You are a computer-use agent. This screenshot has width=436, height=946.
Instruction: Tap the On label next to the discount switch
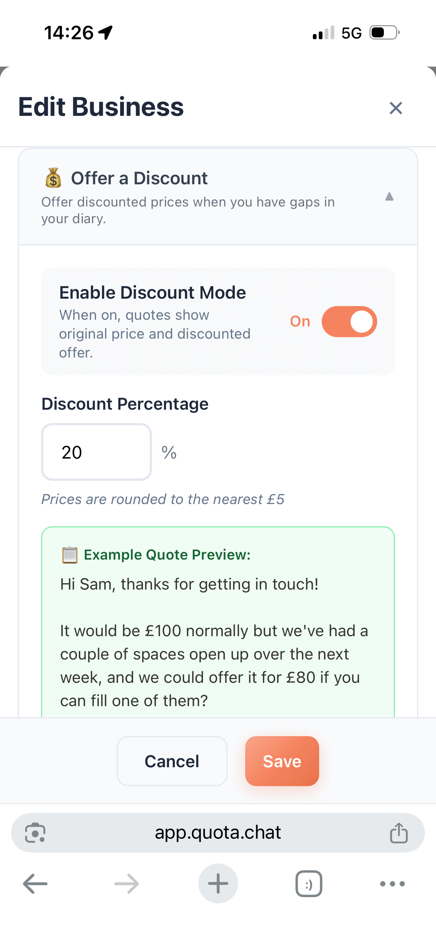300,322
